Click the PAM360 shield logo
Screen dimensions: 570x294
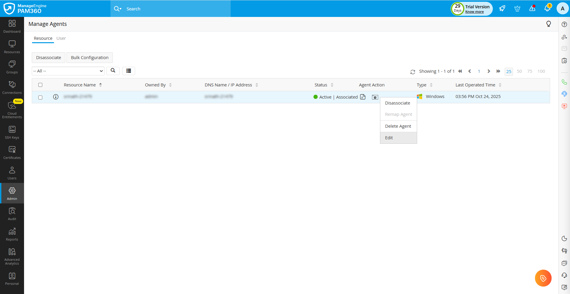coord(9,9)
